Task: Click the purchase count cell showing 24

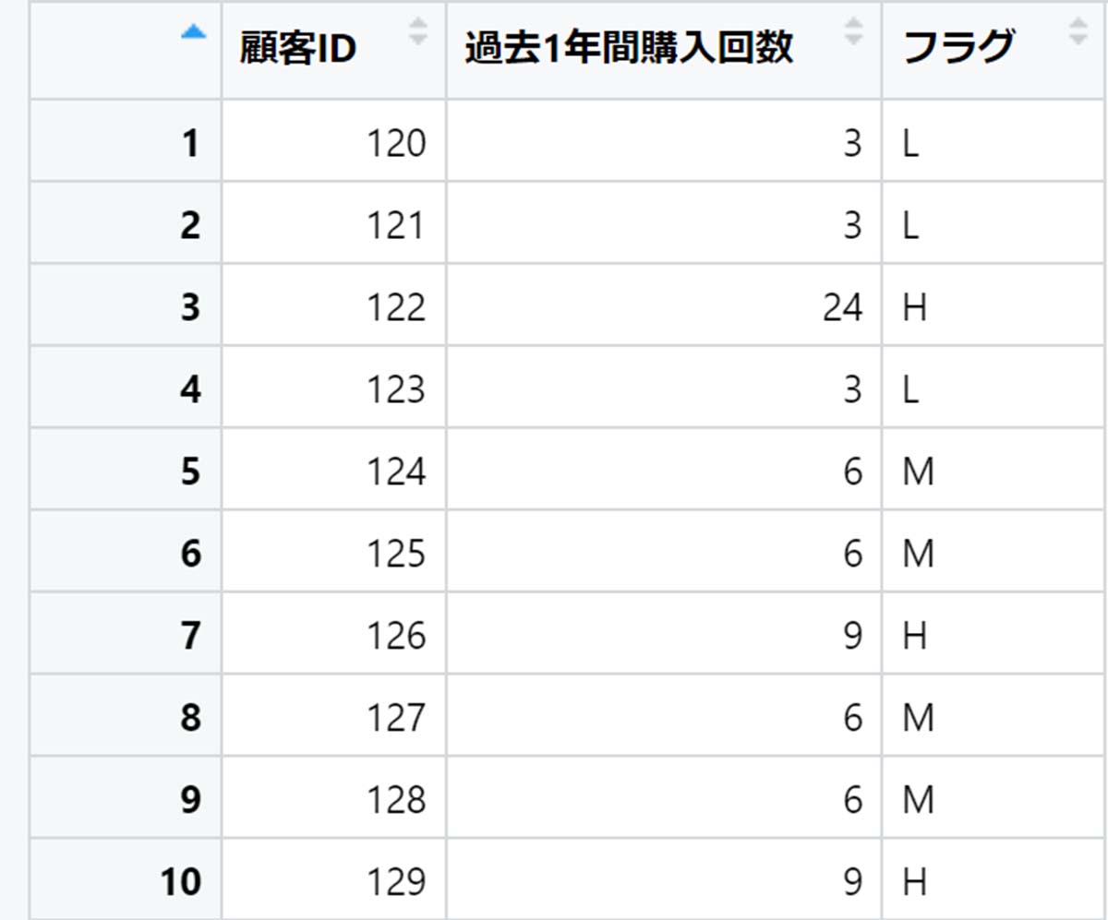Action: point(664,305)
